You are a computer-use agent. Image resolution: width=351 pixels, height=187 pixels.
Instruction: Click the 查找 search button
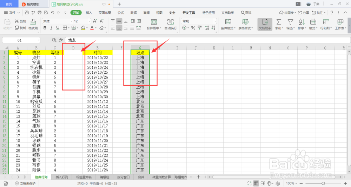[x=246, y=13]
